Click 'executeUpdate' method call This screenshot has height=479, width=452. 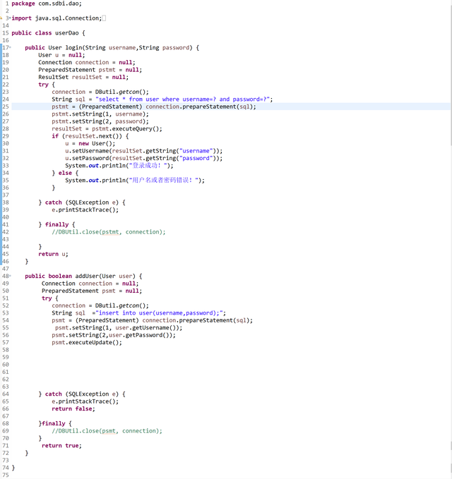click(90, 342)
